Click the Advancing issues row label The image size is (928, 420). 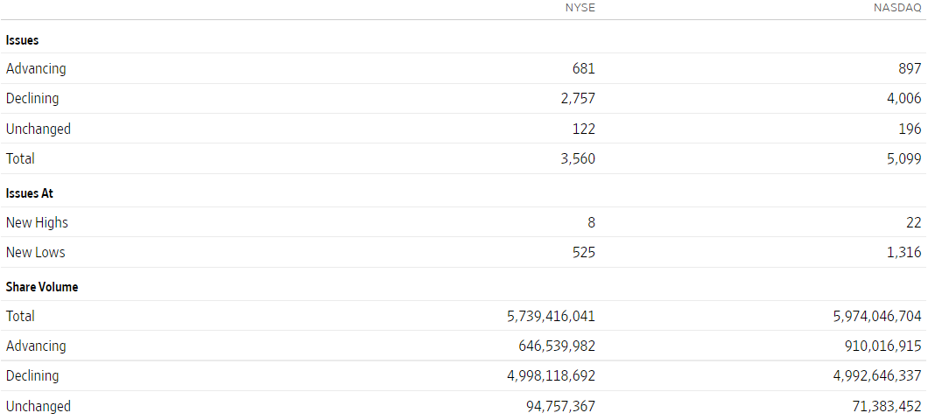click(x=36, y=68)
